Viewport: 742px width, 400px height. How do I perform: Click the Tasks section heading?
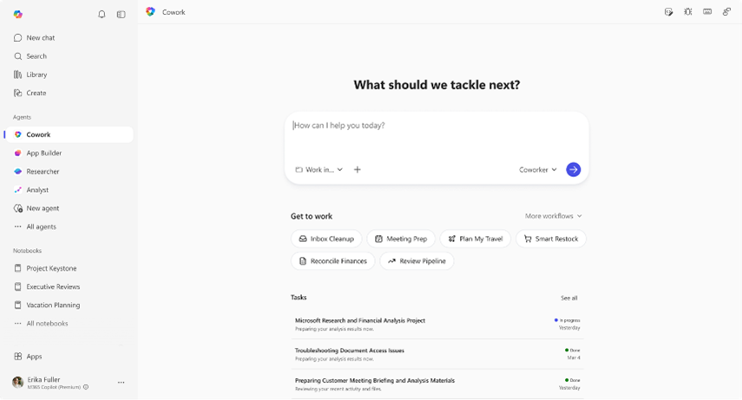pos(299,298)
